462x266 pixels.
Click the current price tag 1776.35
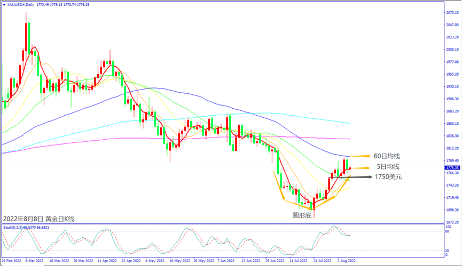[x=452, y=167]
